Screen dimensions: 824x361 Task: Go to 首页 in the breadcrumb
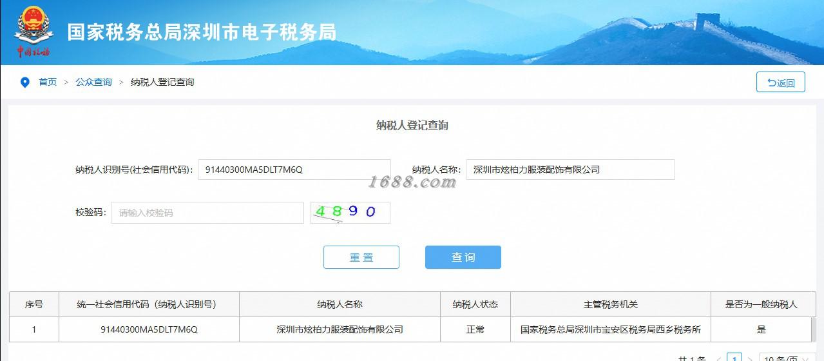click(48, 82)
